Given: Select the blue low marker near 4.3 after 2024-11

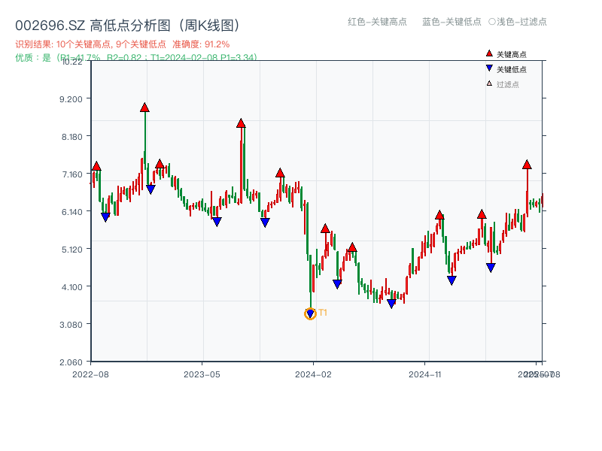Looking at the screenshot, I should (452, 280).
